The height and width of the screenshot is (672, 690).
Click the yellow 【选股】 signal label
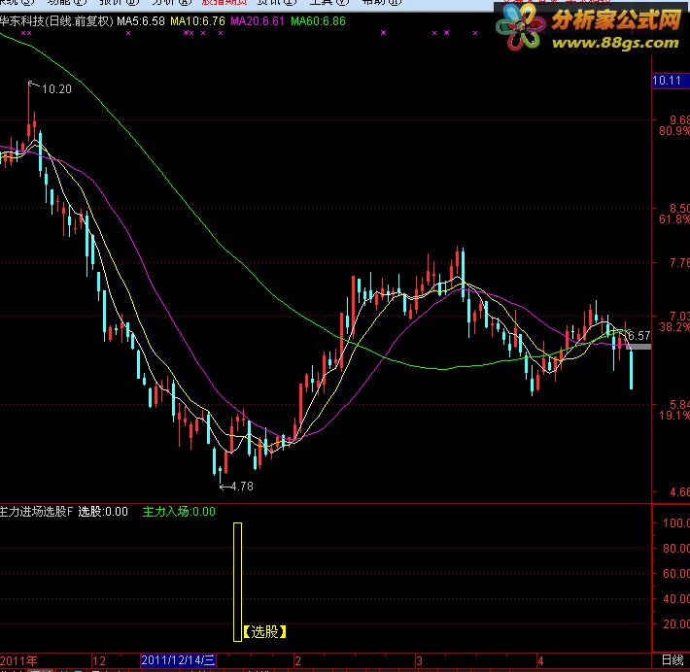click(x=265, y=632)
